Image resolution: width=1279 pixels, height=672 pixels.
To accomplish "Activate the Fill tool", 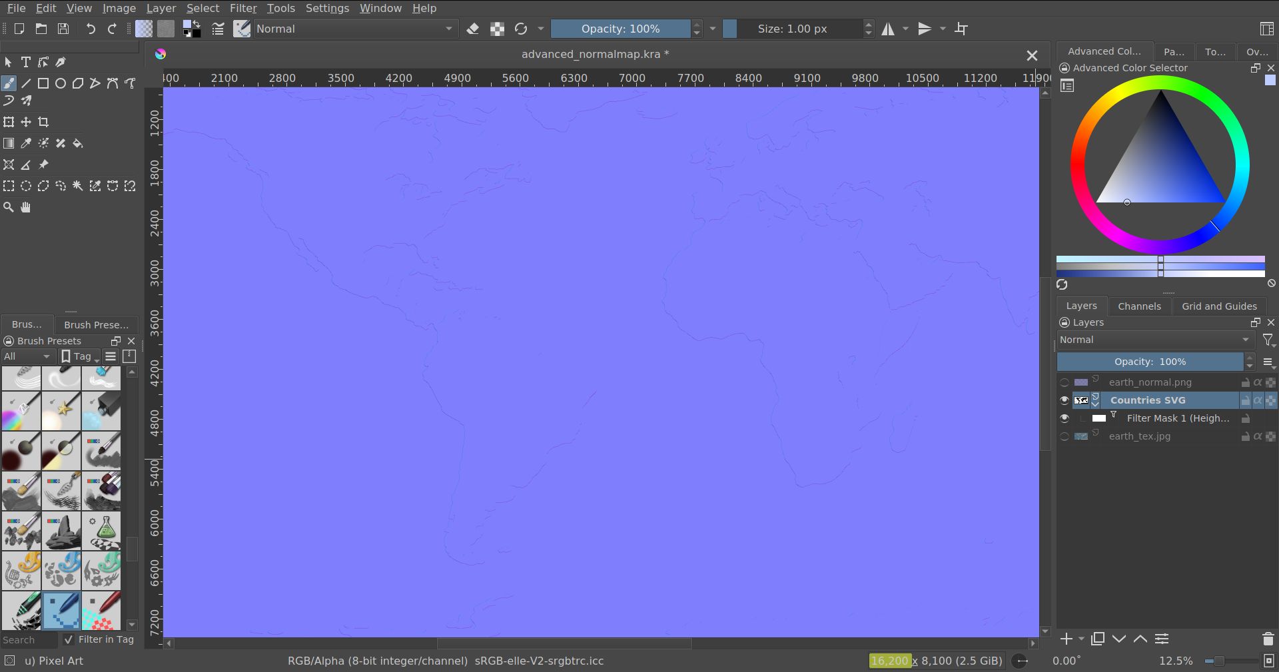I will click(78, 143).
